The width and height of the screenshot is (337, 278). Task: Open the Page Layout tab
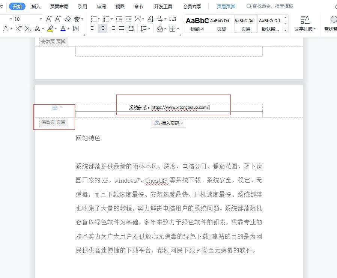point(59,7)
